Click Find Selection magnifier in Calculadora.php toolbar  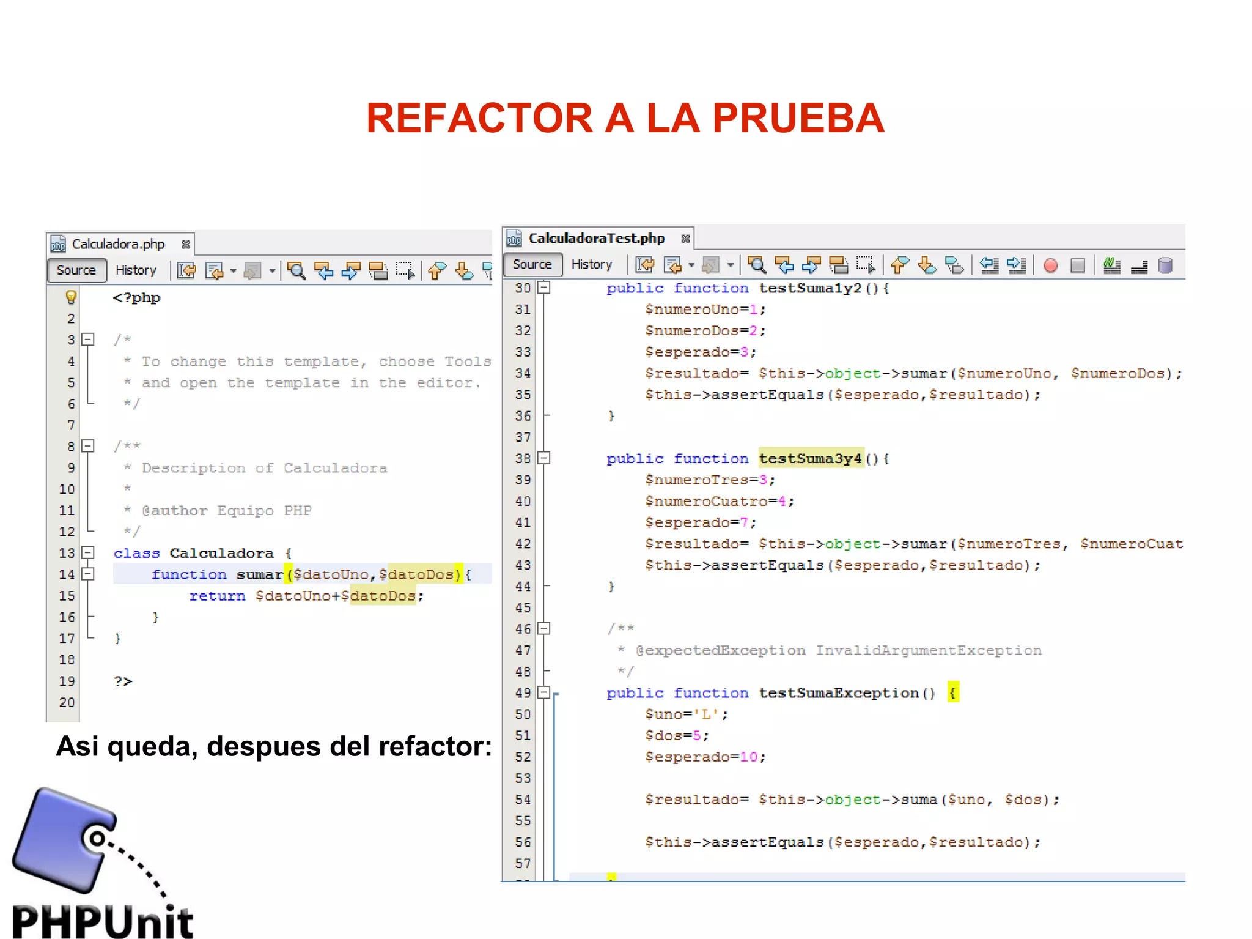(x=296, y=270)
